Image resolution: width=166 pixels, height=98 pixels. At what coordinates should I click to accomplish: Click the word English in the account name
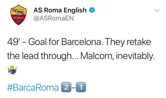75,10
